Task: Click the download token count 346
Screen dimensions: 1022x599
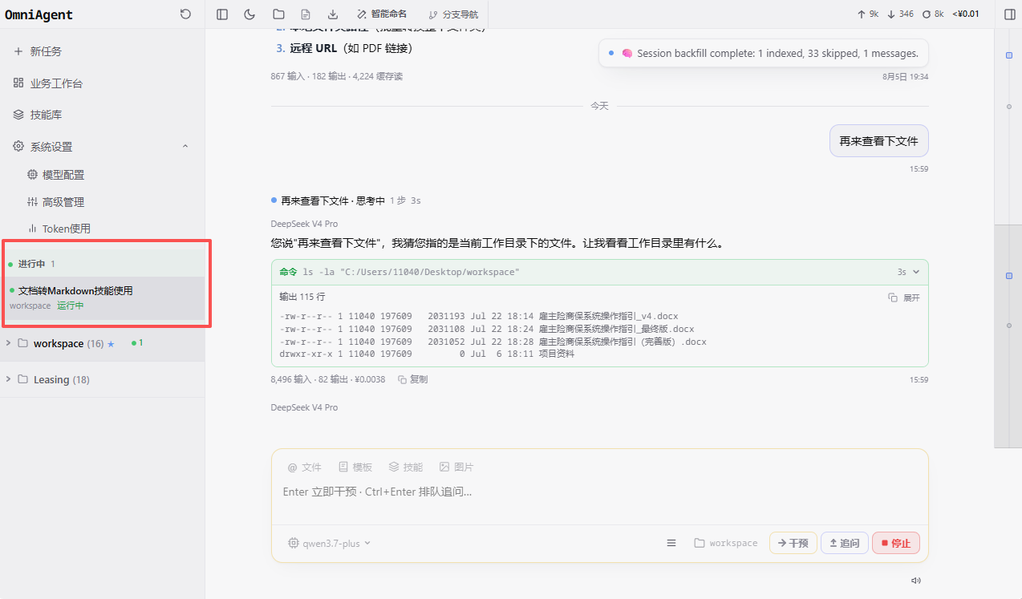Action: pyautogui.click(x=900, y=14)
